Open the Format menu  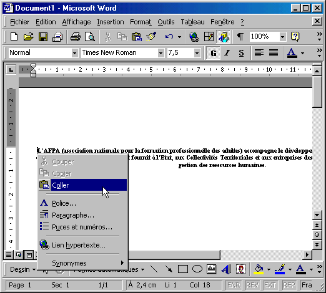(x=141, y=22)
